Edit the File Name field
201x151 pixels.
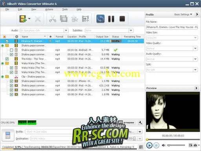[172, 27]
